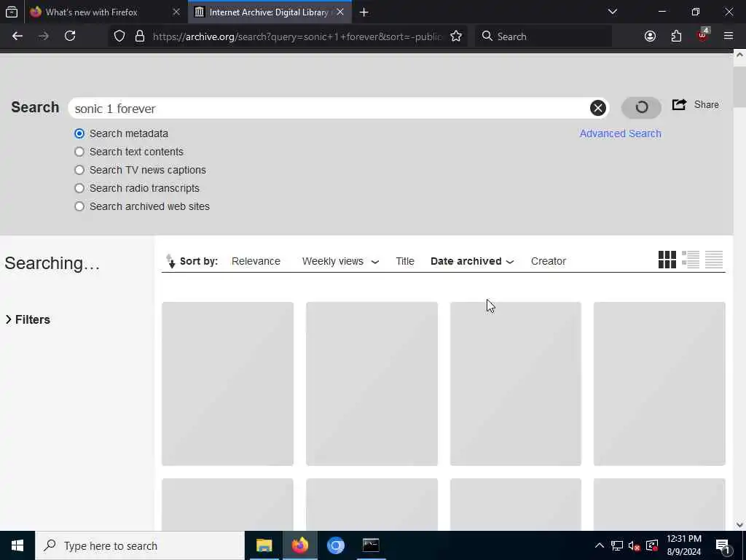Clear the search query with the X button
746x560 pixels.
click(x=598, y=108)
